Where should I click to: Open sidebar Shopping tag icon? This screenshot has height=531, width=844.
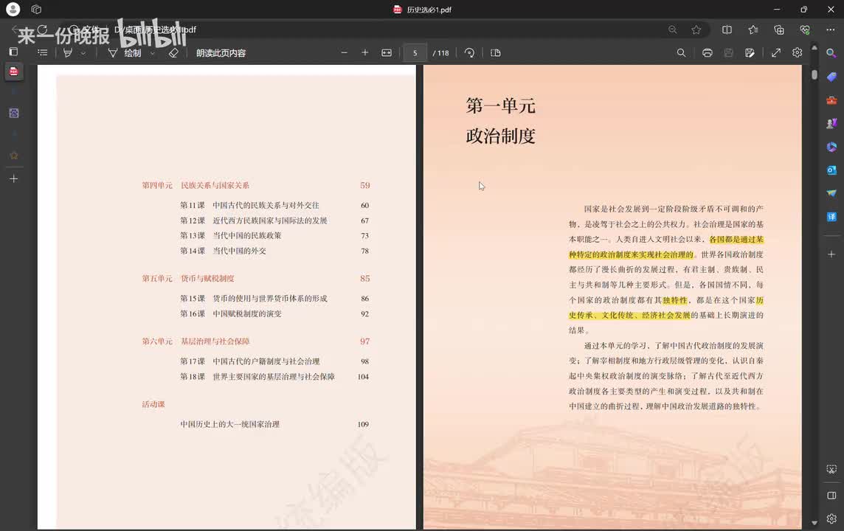point(831,77)
